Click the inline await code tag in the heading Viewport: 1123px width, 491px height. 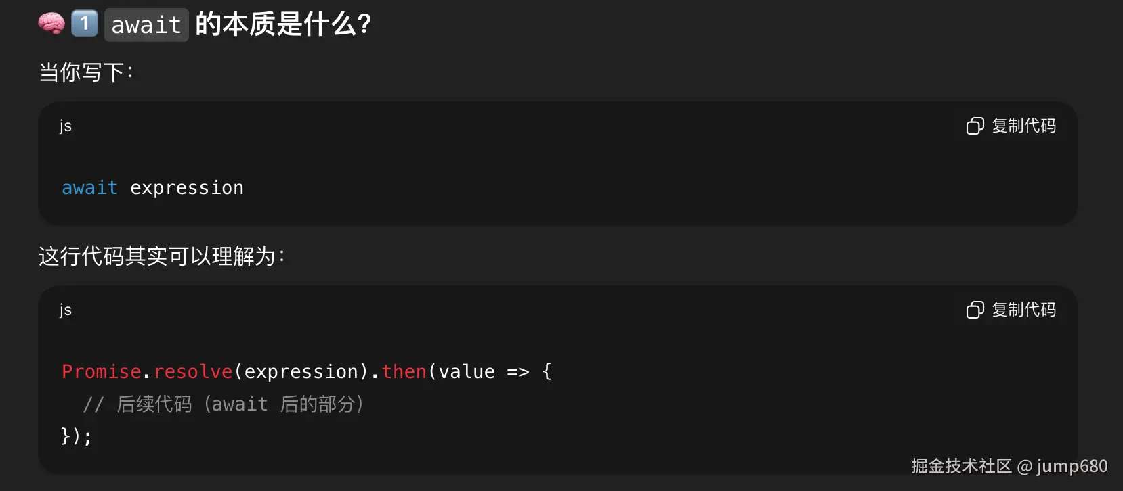(146, 25)
